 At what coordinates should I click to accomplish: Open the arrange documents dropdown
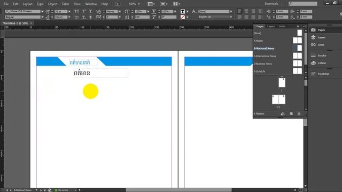[176, 4]
